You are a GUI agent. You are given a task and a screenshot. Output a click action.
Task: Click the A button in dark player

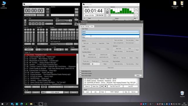click(48, 9)
